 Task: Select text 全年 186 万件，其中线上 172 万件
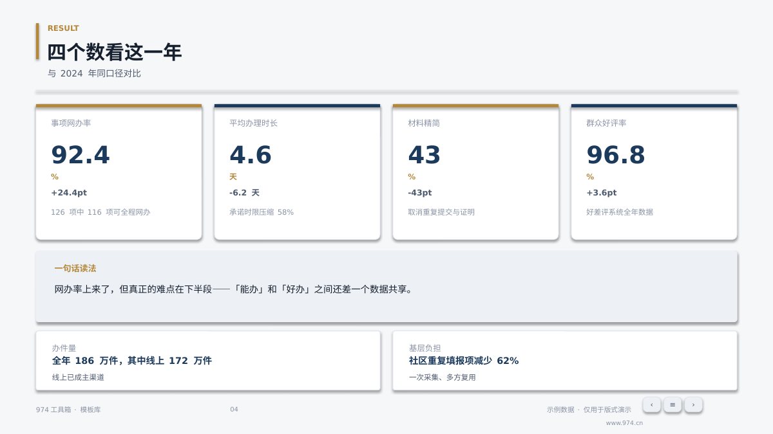point(132,361)
